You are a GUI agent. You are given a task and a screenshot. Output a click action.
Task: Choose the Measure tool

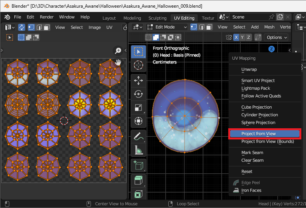tap(138, 149)
